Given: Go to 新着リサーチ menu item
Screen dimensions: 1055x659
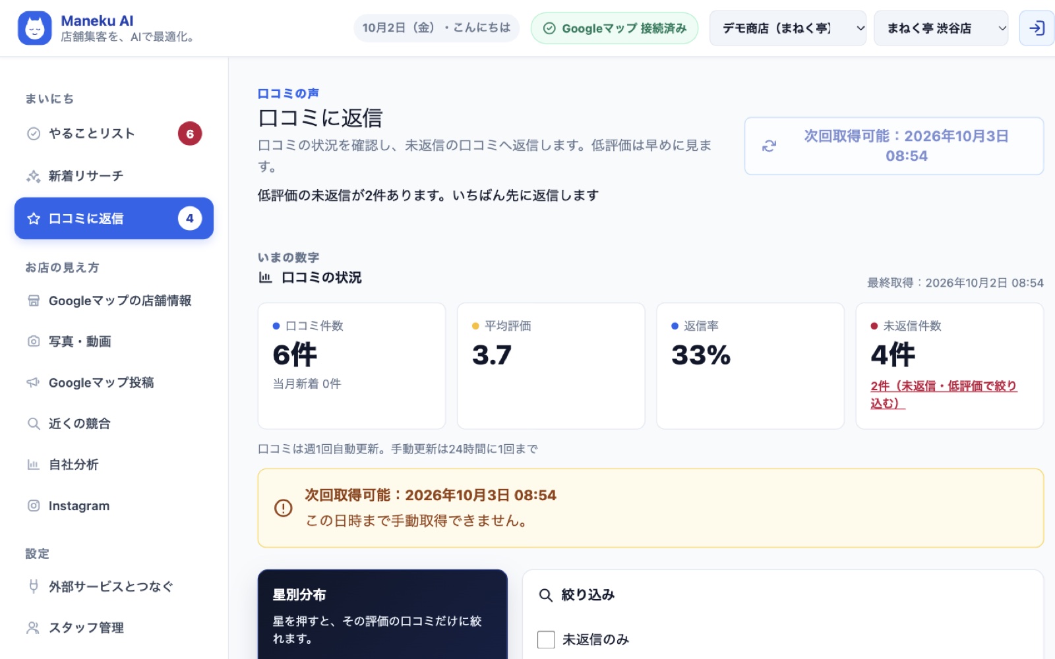Looking at the screenshot, I should point(114,176).
